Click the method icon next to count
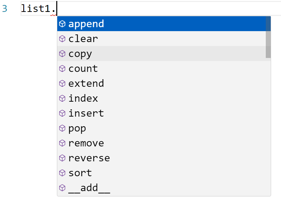This screenshot has width=281, height=211. [62, 69]
